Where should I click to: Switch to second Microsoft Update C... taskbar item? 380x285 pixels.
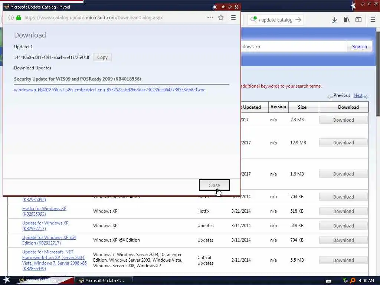click(103, 281)
